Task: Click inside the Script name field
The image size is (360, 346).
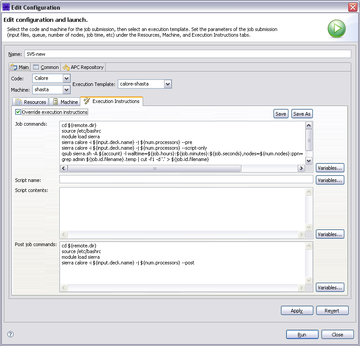Action: pos(185,180)
